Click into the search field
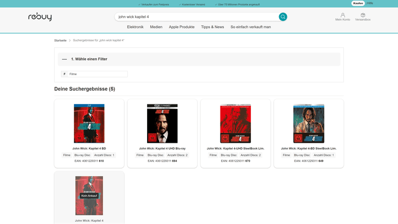Screen dimensions: 398x224 point(197,17)
